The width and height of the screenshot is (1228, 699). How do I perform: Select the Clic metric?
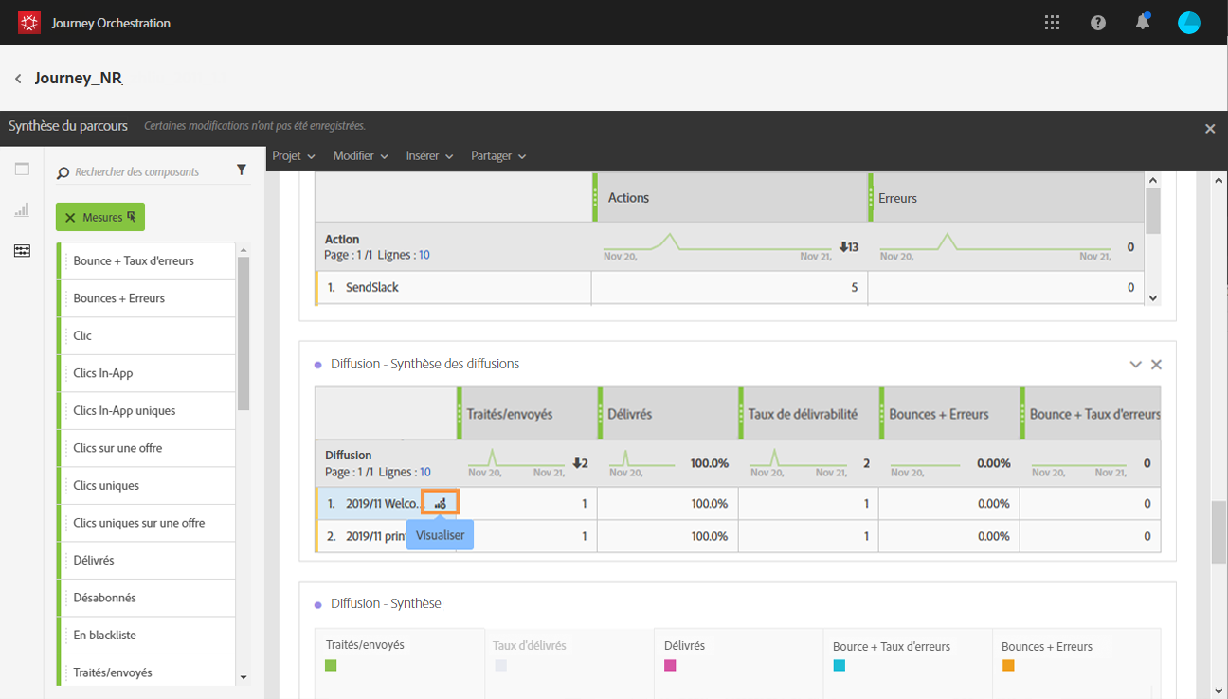[146, 336]
